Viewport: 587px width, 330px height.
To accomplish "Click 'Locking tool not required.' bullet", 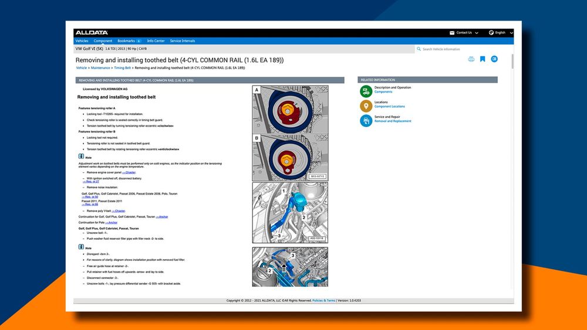I will click(102, 138).
